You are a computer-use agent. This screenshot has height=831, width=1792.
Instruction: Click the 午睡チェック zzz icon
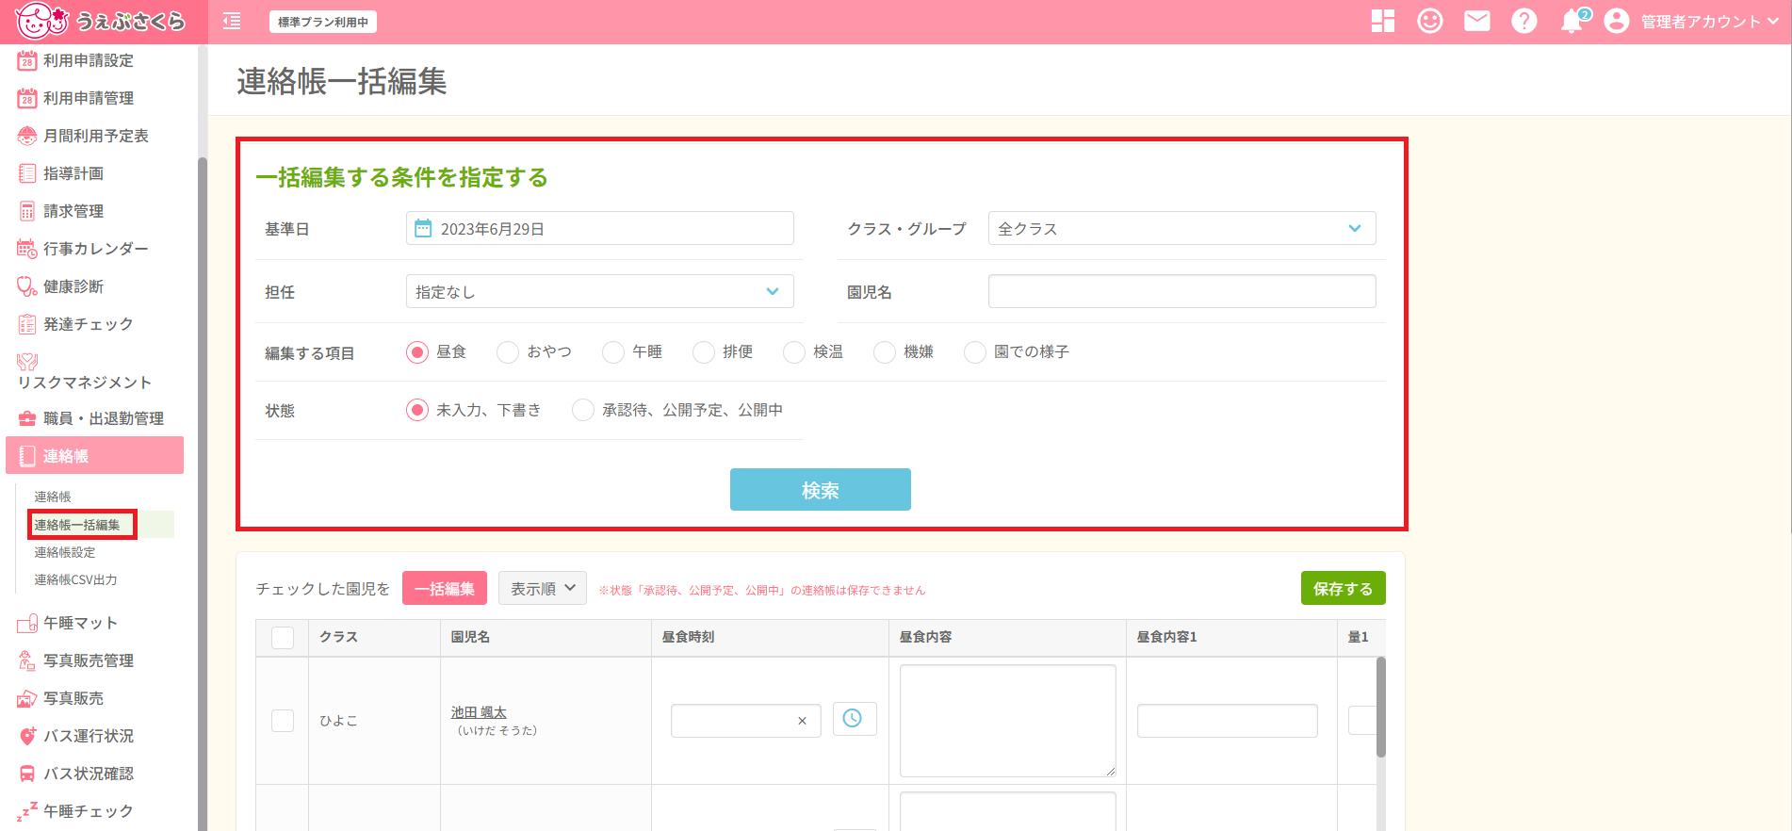coord(27,811)
